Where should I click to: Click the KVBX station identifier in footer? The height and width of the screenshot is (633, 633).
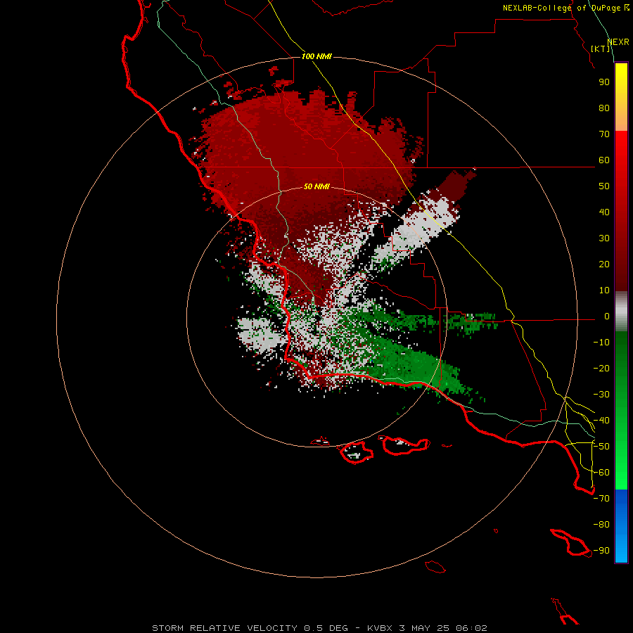click(x=380, y=628)
